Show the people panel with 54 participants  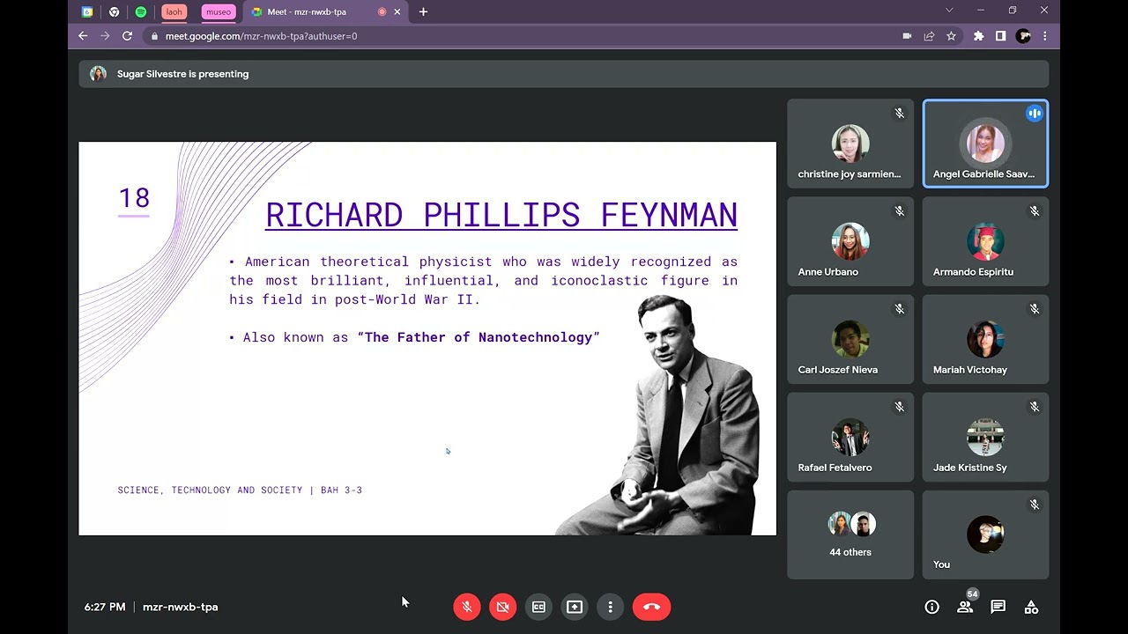[x=965, y=607]
